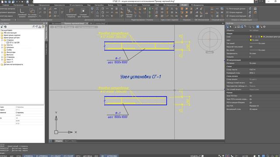Select Арматурные изделия folder
This screenshot has width=280, height=157.
tap(12, 35)
